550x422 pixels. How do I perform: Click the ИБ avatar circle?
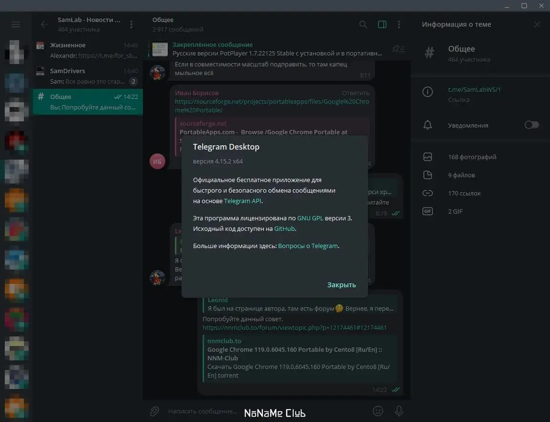[x=157, y=162]
